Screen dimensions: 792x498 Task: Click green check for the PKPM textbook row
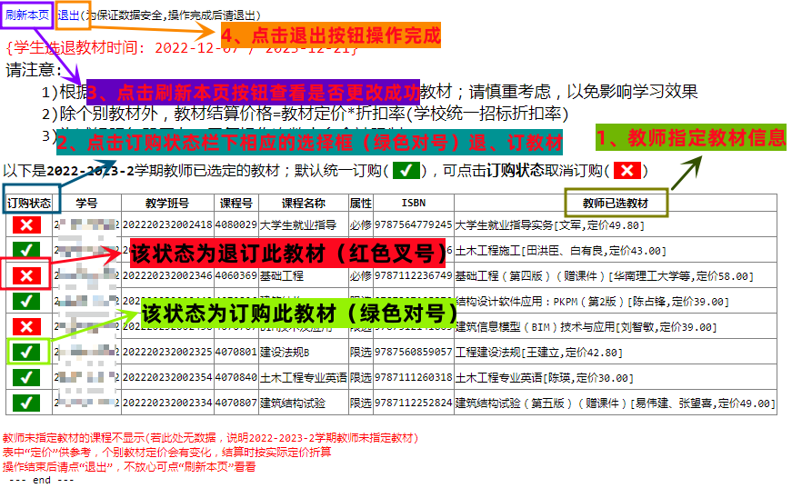pyautogui.click(x=27, y=301)
